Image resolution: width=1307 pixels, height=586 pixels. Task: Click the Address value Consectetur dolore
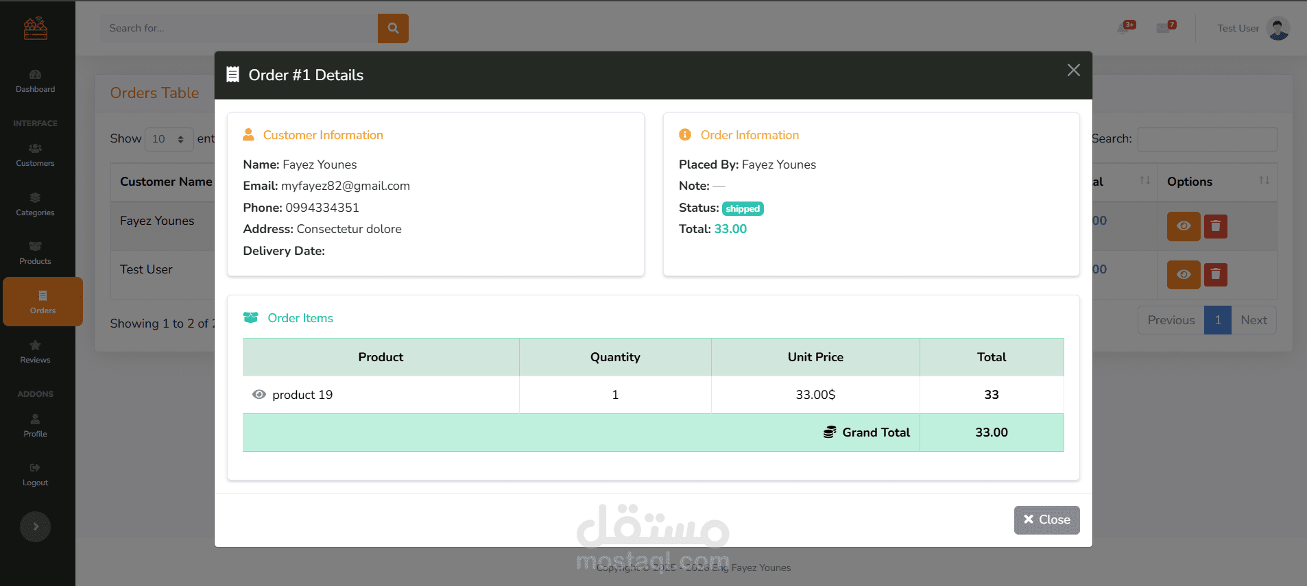(x=349, y=229)
